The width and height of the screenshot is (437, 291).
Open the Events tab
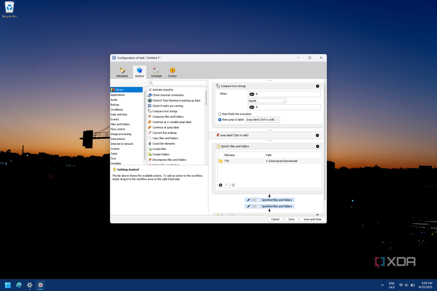173,72
